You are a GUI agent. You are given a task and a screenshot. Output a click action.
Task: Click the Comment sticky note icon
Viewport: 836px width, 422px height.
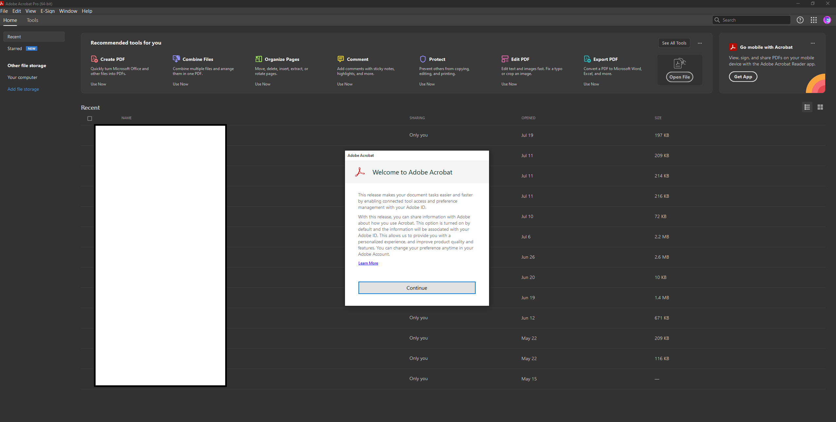pyautogui.click(x=341, y=59)
